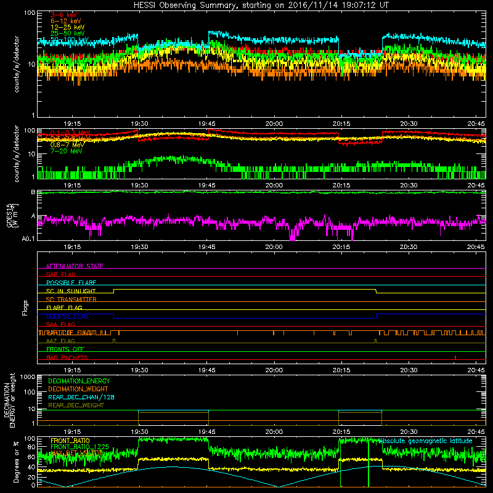493x493 pixels.
Task: Click the 25-50 keV legend entry
Action: tap(67, 33)
